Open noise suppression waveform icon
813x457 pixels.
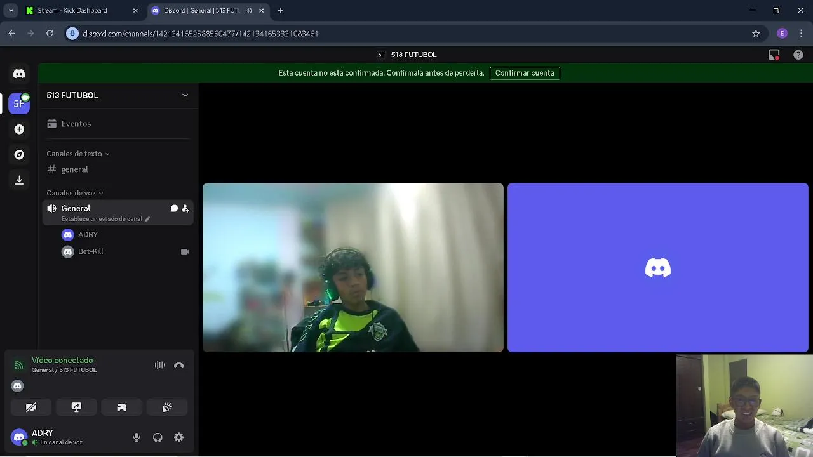pyautogui.click(x=160, y=365)
